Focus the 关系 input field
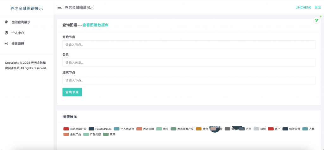324x150 pixels. point(189,62)
